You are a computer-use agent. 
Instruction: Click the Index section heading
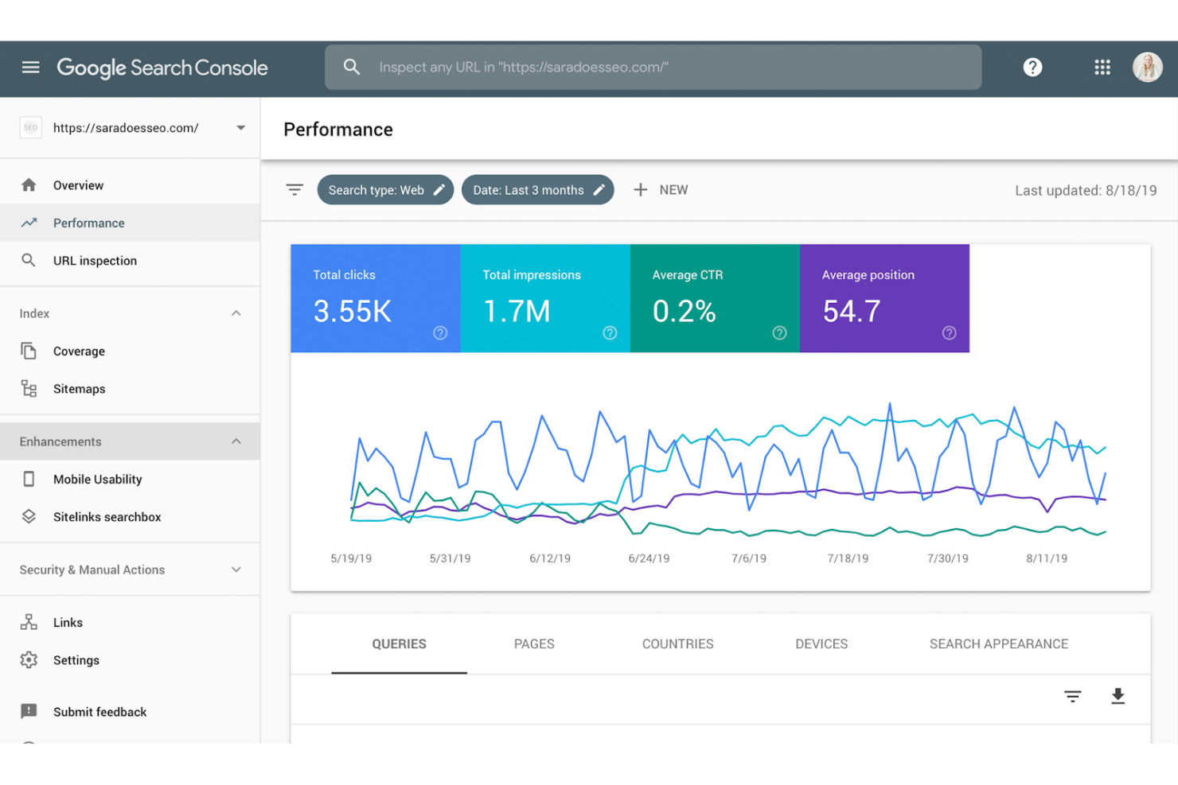click(x=34, y=313)
